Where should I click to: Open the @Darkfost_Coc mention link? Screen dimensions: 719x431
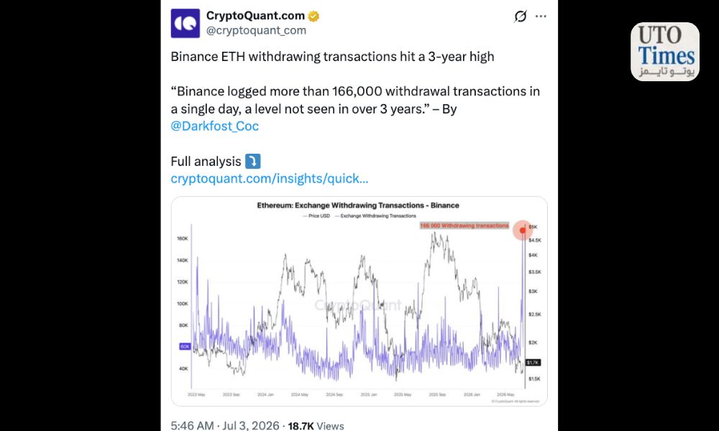(214, 126)
